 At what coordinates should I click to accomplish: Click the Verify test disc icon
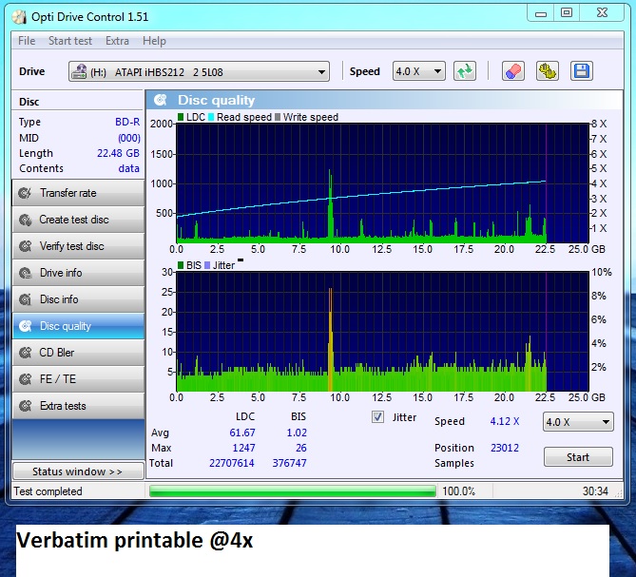[25, 246]
